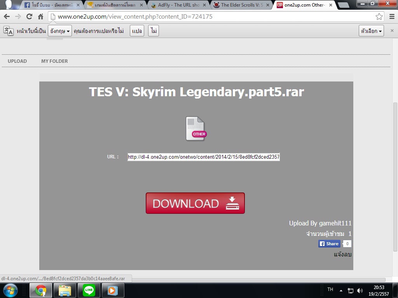
Task: Click the translate icon in the translate bar
Action: (x=9, y=31)
